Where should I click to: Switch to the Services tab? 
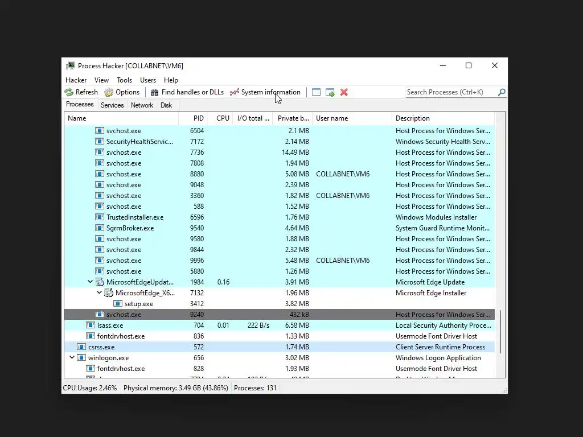coord(112,105)
